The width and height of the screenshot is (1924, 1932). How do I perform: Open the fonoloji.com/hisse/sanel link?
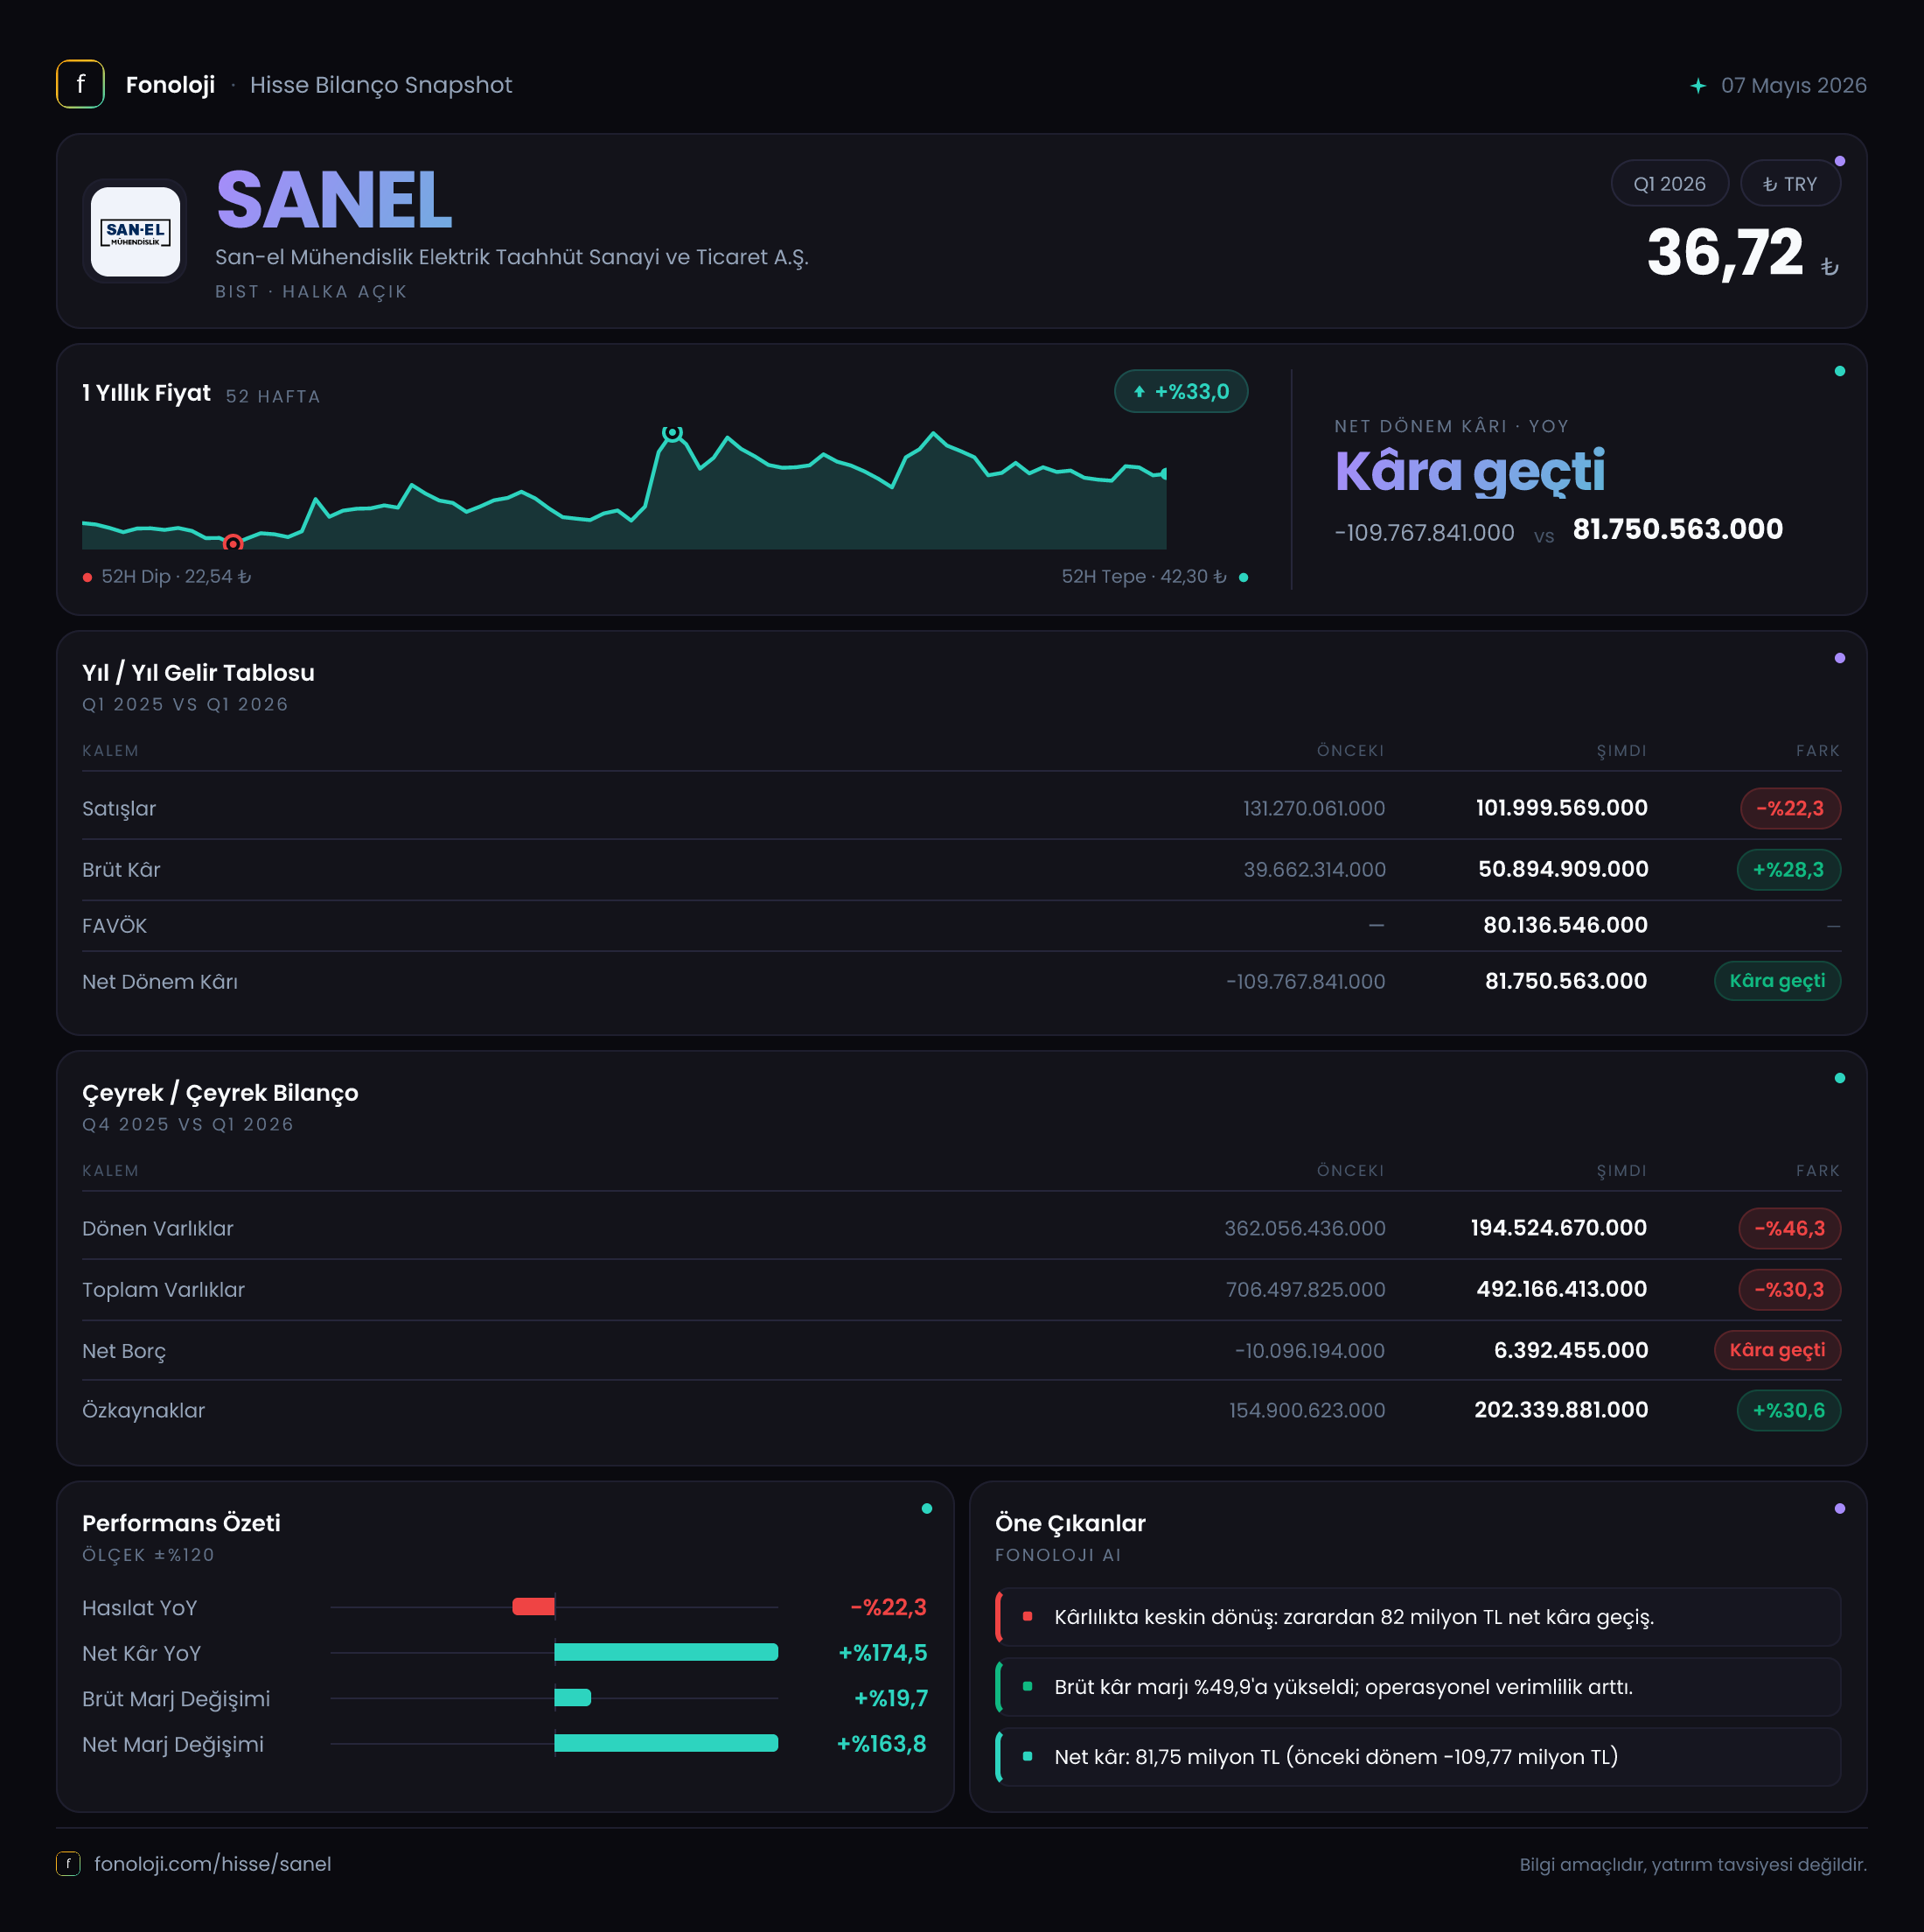click(213, 1863)
